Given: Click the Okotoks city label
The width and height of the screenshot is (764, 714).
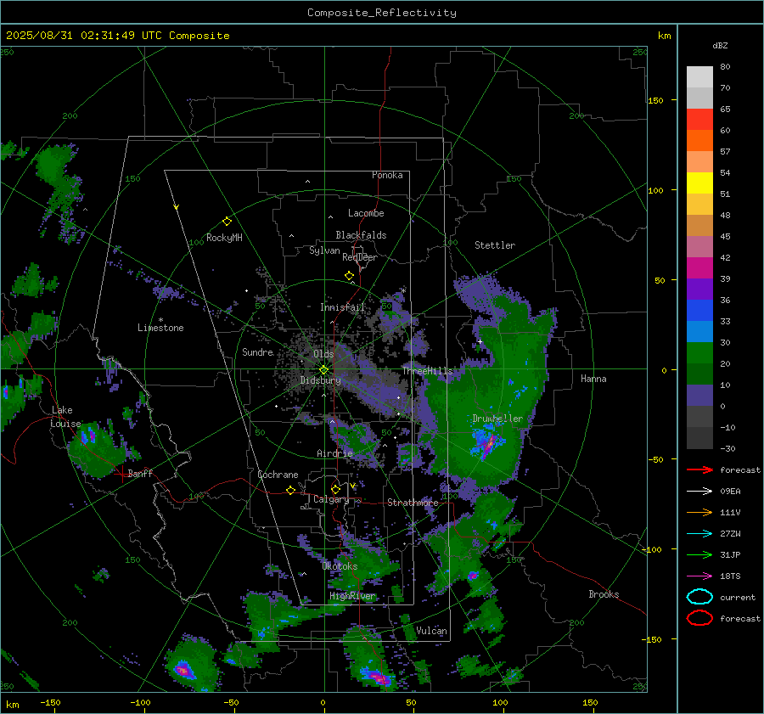Looking at the screenshot, I should coord(340,566).
